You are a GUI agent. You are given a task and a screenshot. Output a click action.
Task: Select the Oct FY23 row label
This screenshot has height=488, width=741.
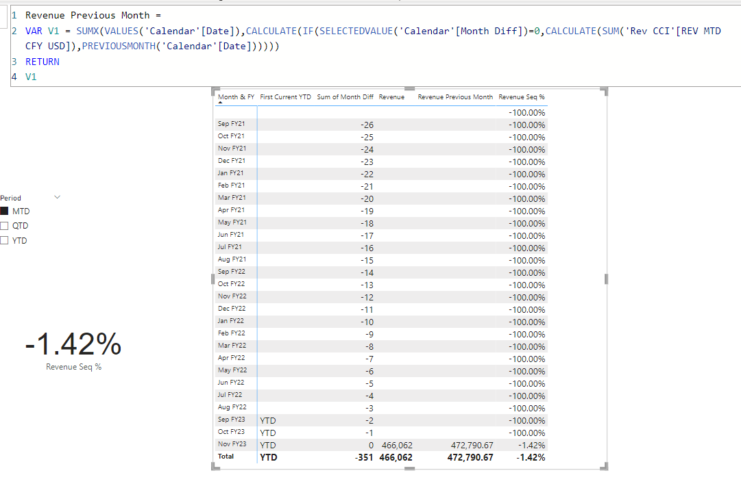coord(231,431)
